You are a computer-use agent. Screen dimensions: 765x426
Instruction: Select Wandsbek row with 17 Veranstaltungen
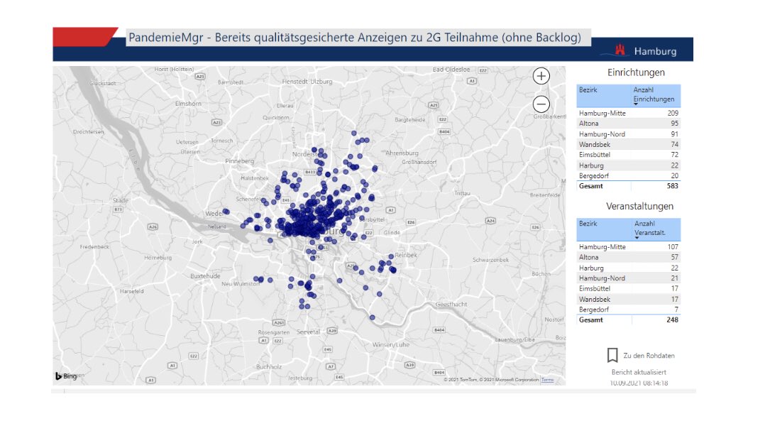[x=629, y=299]
